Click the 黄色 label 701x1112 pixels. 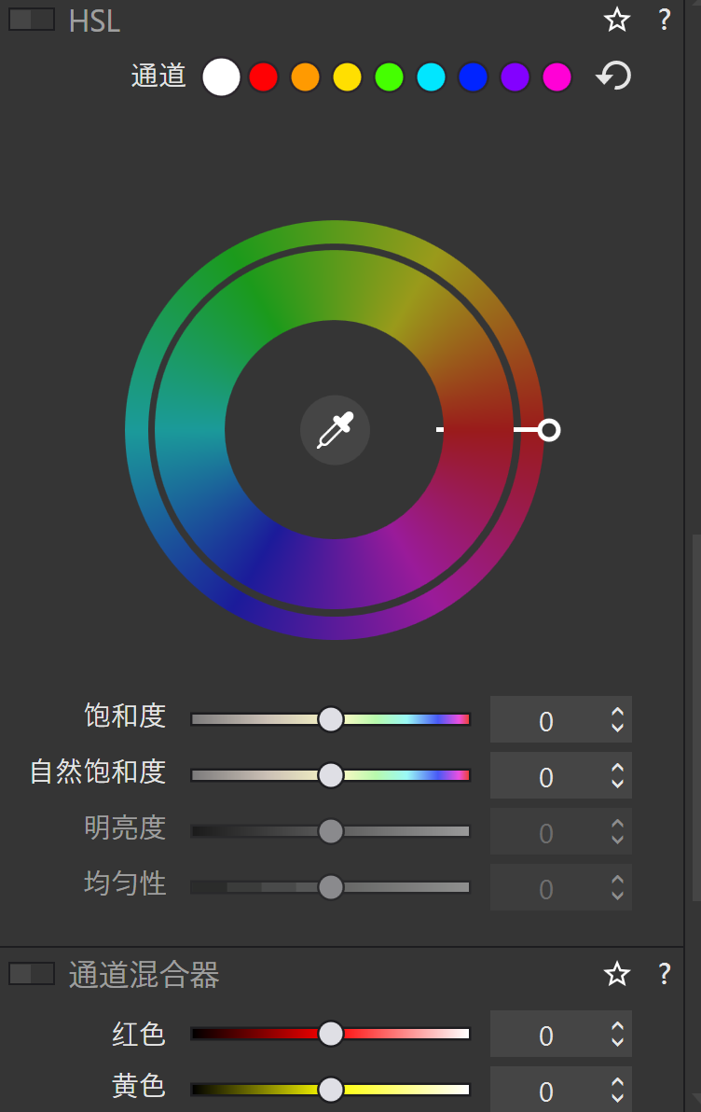pyautogui.click(x=139, y=1086)
